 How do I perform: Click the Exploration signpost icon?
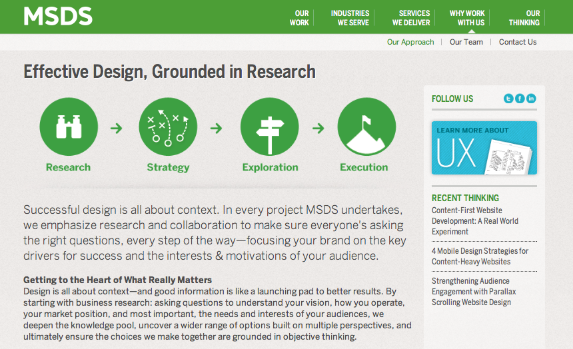pos(269,127)
